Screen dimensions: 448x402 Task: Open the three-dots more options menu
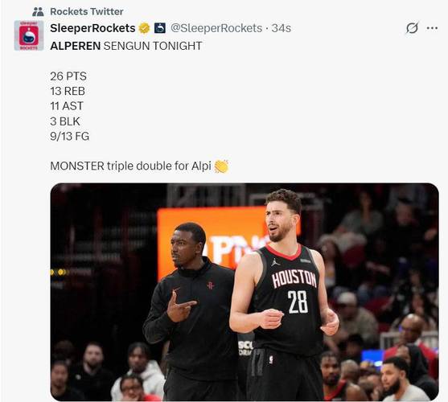pos(432,28)
